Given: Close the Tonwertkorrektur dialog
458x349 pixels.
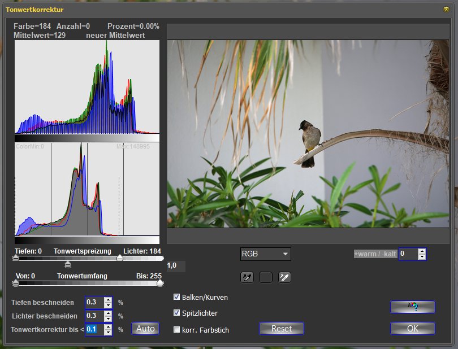Looking at the screenshot, I should (446, 9).
